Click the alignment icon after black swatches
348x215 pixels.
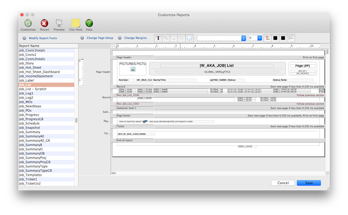coord(290,38)
